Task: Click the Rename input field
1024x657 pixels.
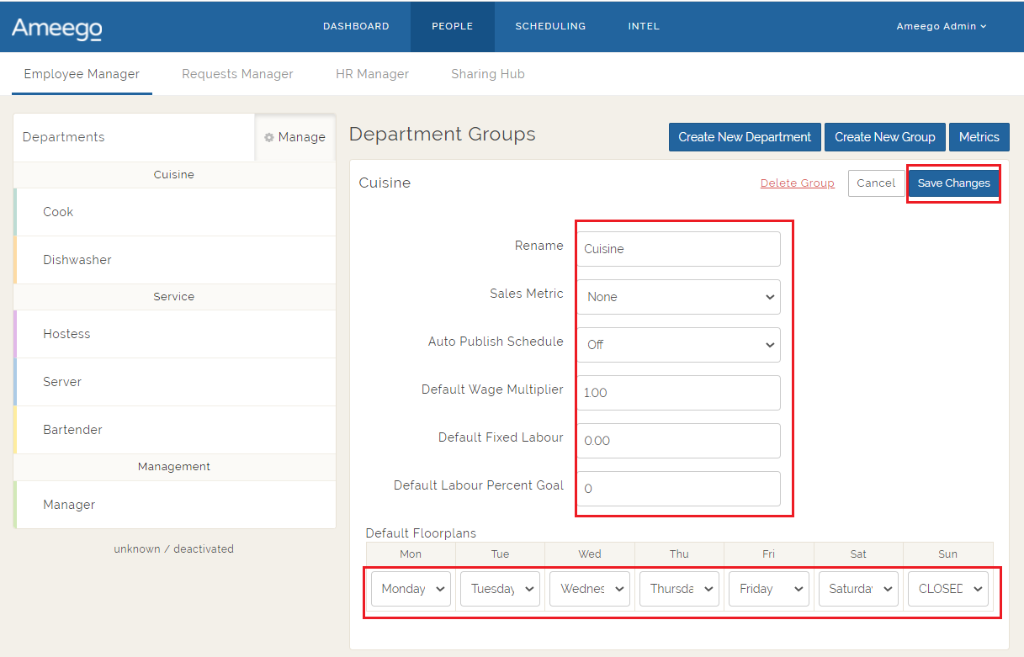Action: coord(678,249)
